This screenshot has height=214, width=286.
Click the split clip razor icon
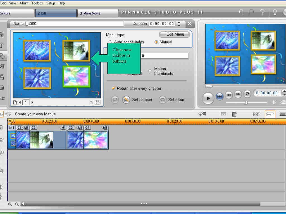pos(223,114)
